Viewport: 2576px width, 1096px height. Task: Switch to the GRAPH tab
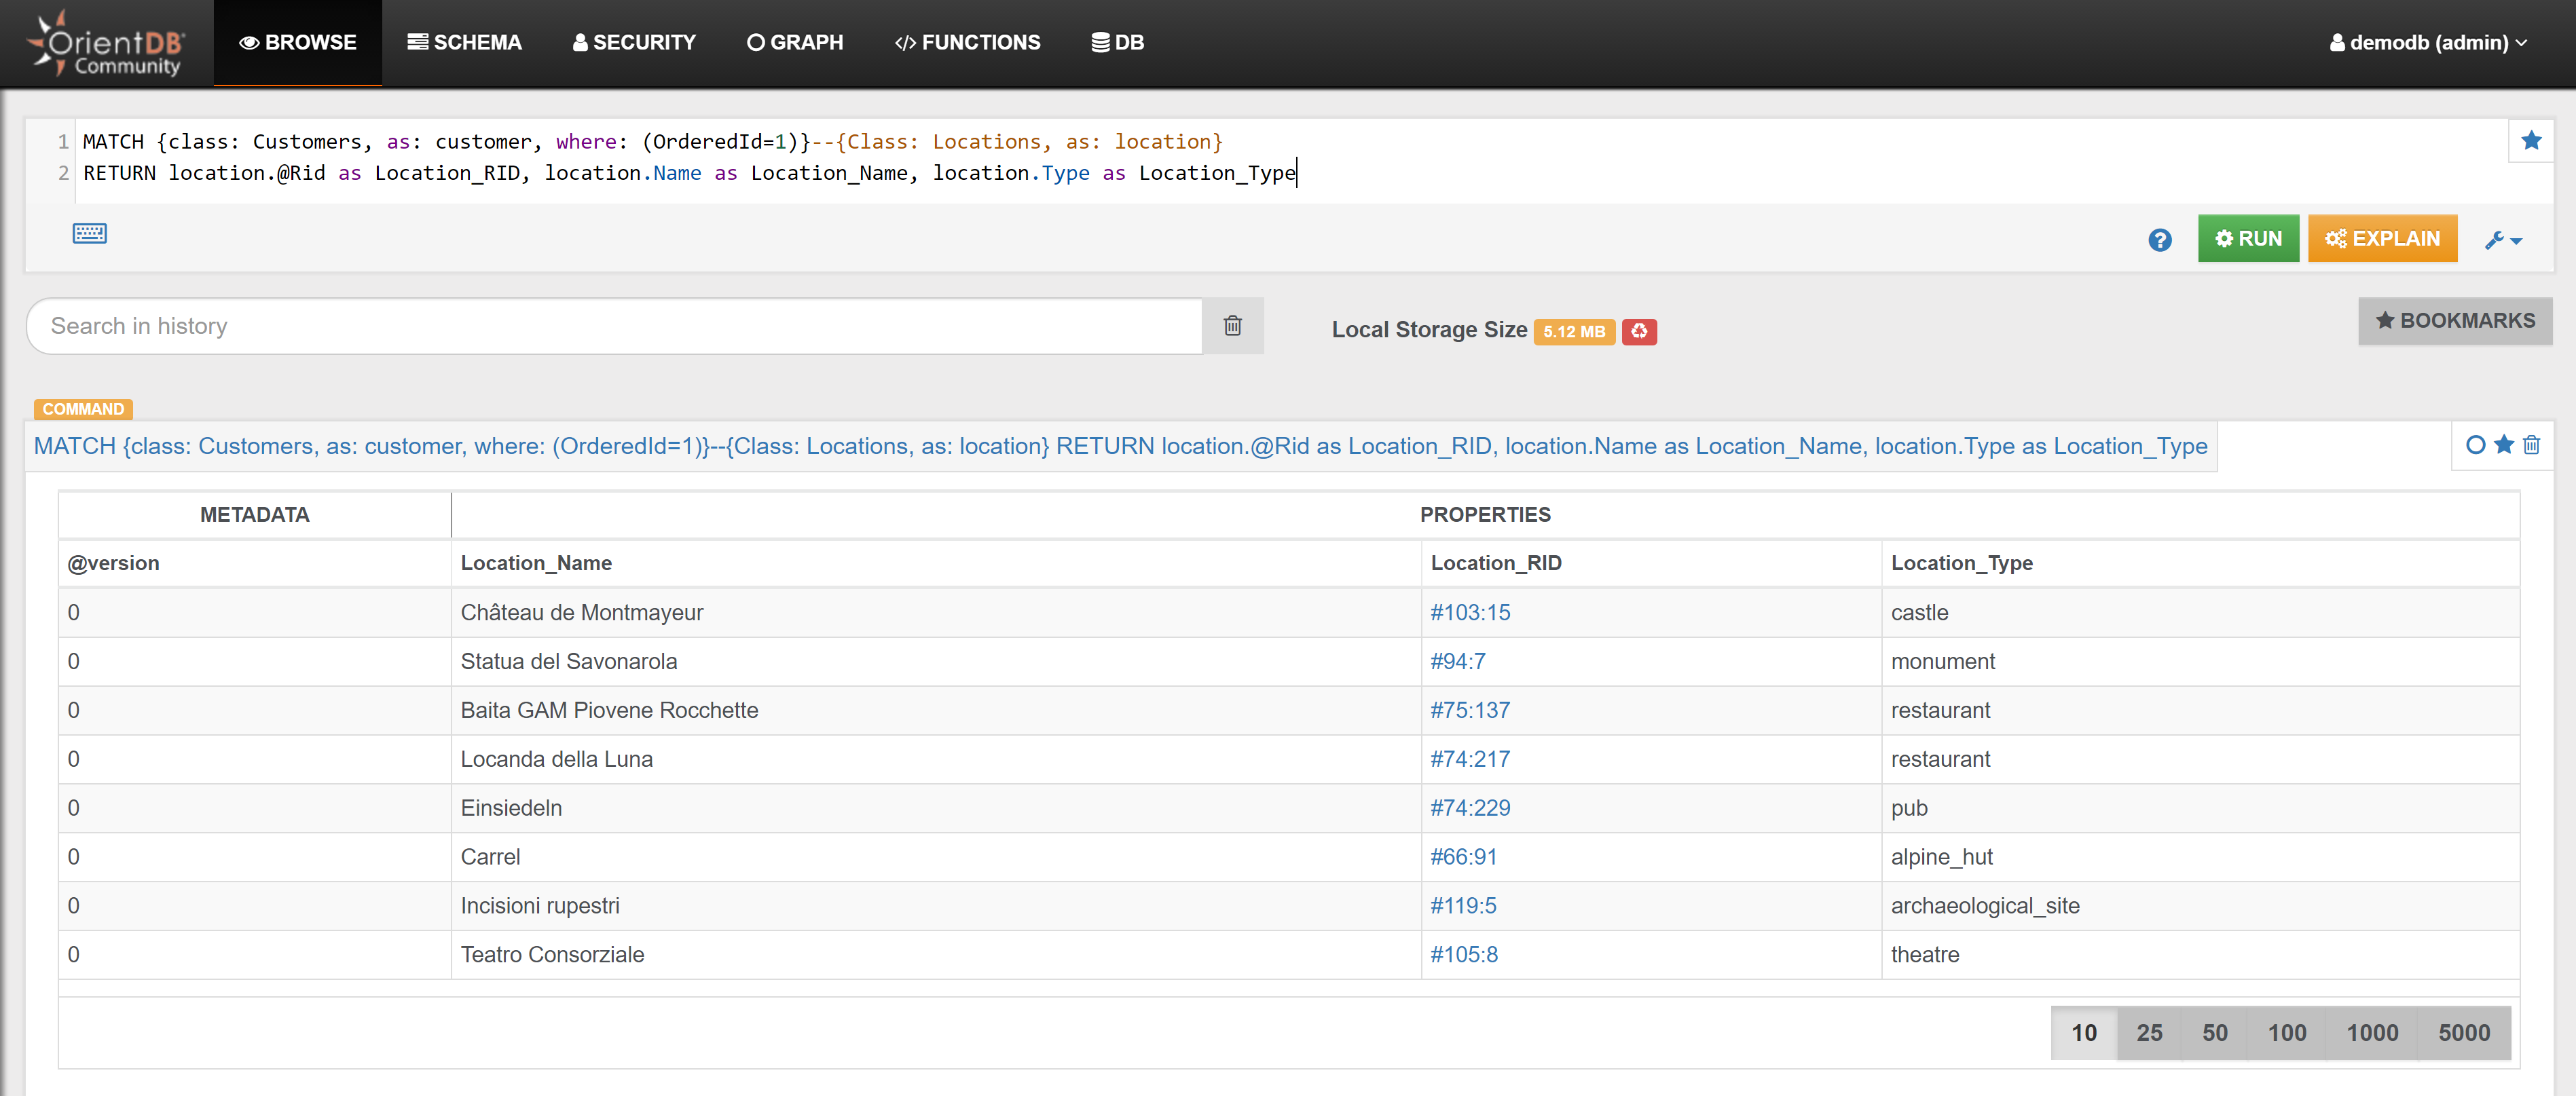(x=795, y=43)
